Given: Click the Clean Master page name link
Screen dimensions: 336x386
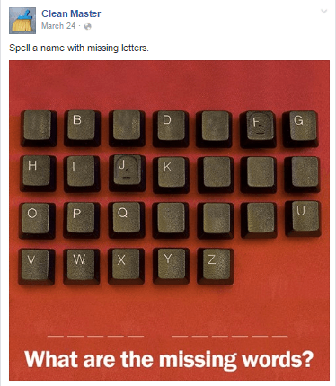Looking at the screenshot, I should point(71,13).
